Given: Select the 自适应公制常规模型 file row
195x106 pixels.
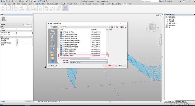Looking at the screenshot, I should pyautogui.click(x=83, y=56).
